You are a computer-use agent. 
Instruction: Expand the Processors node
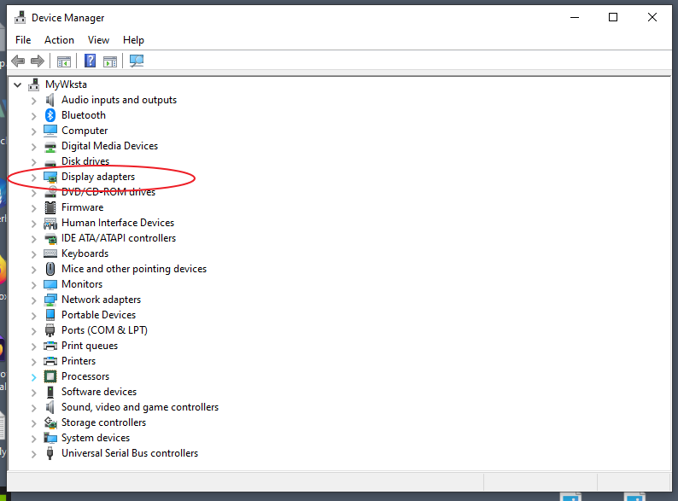[33, 377]
